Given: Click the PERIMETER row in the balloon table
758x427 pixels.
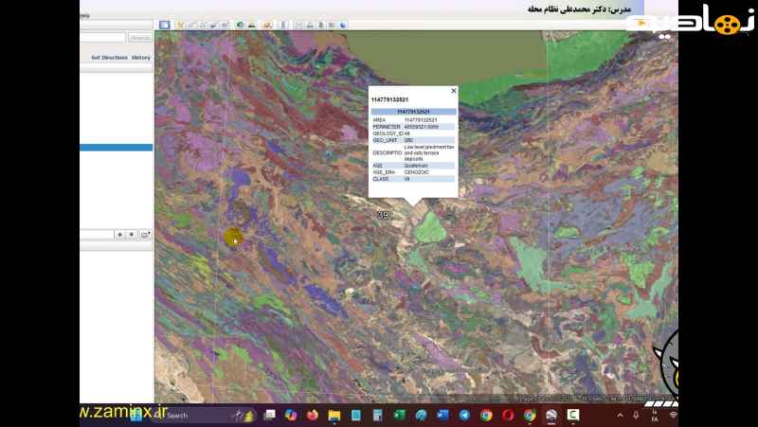Looking at the screenshot, I should click(413, 127).
